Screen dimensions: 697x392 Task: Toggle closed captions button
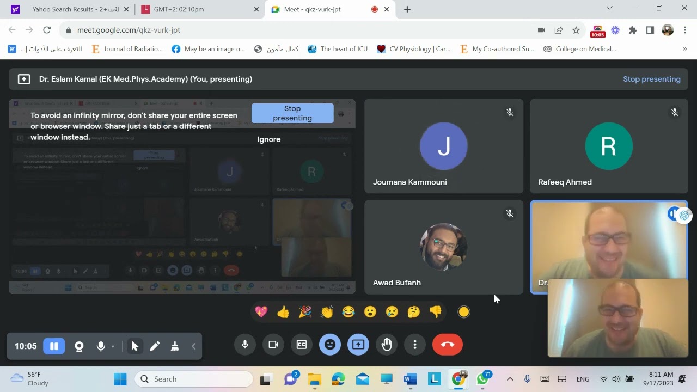[302, 345]
